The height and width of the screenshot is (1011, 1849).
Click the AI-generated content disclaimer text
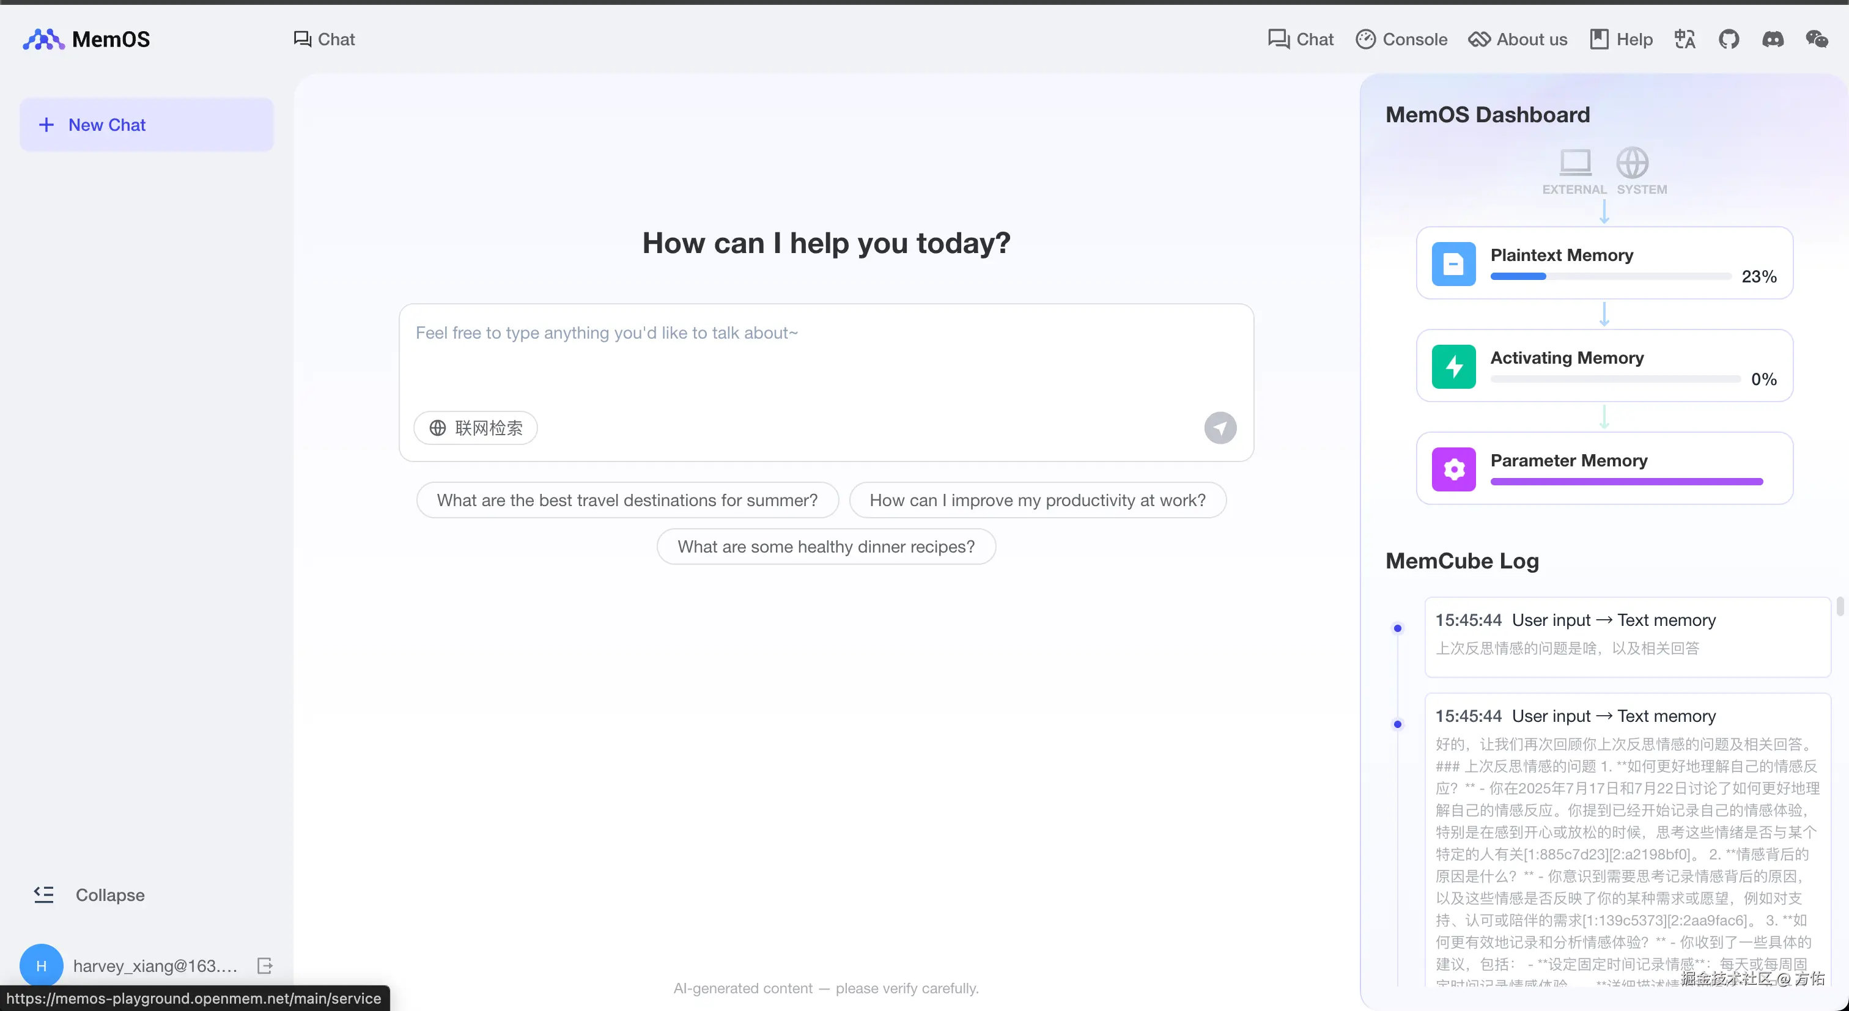(825, 988)
